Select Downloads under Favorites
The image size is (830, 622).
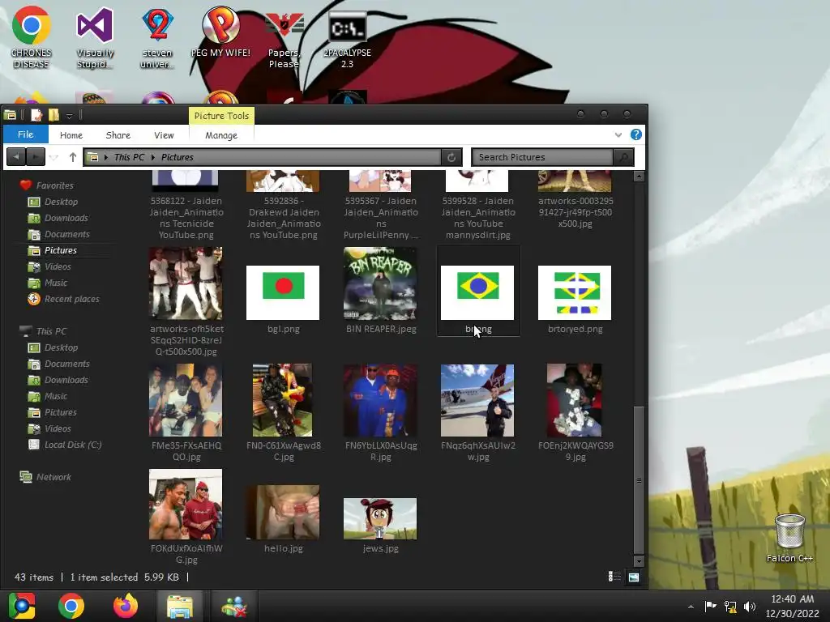point(66,218)
